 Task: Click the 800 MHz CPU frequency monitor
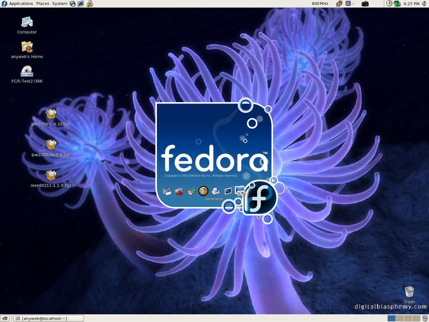(320, 4)
